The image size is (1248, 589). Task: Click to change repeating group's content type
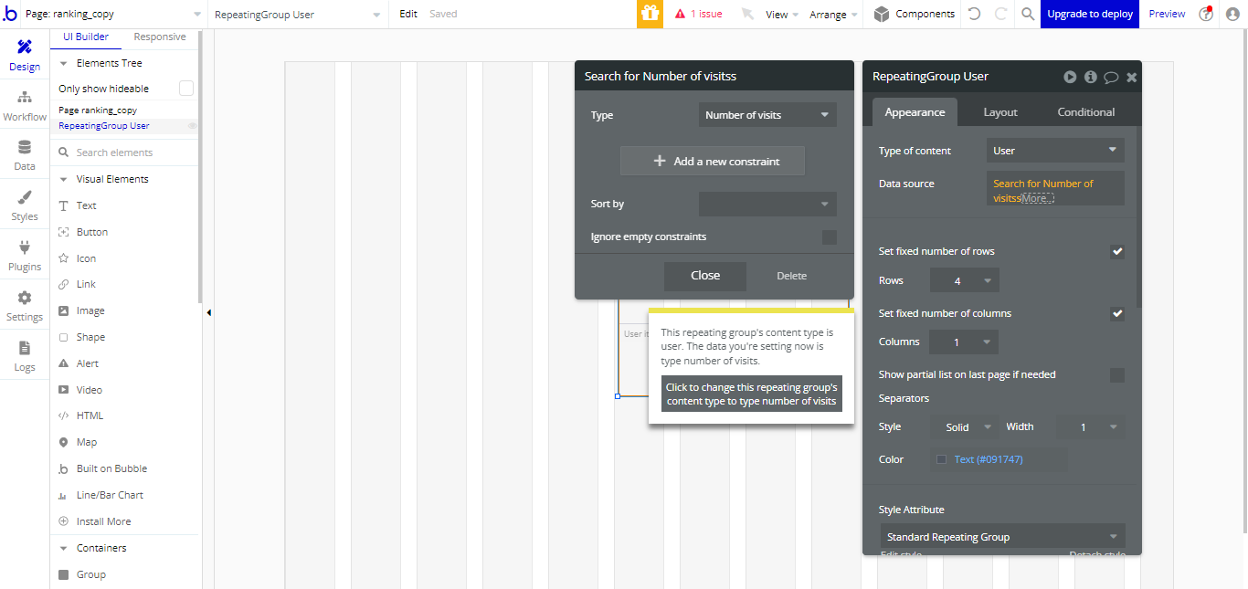tap(752, 394)
